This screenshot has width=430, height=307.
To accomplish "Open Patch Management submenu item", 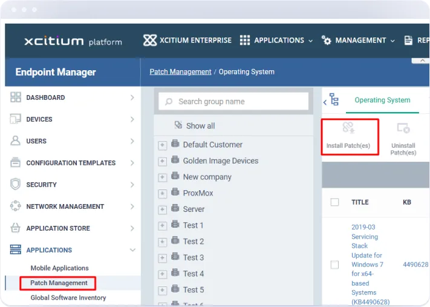I will [59, 283].
